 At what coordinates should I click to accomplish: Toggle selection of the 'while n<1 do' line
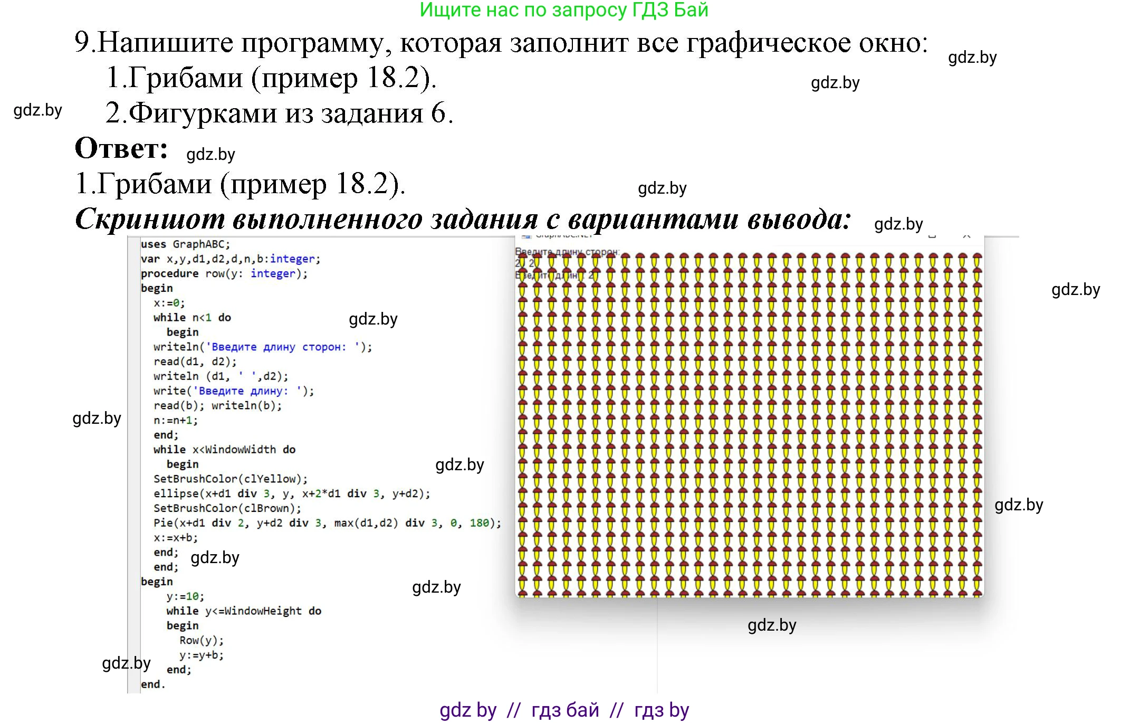(195, 318)
